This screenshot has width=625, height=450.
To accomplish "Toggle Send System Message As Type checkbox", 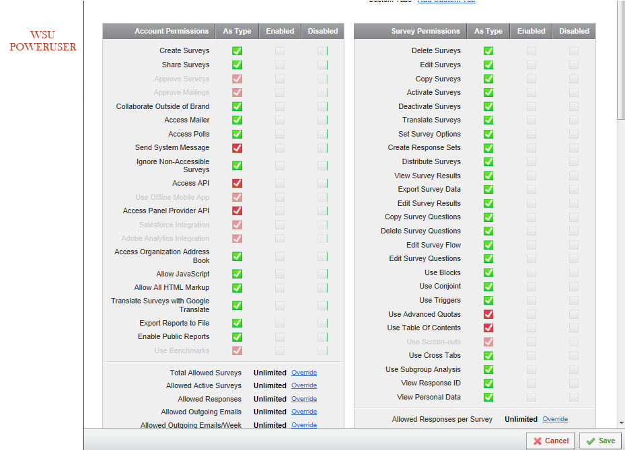I will click(x=237, y=148).
